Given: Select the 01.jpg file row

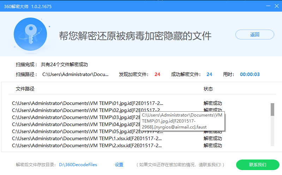Looking at the screenshot, I should click(87, 103).
